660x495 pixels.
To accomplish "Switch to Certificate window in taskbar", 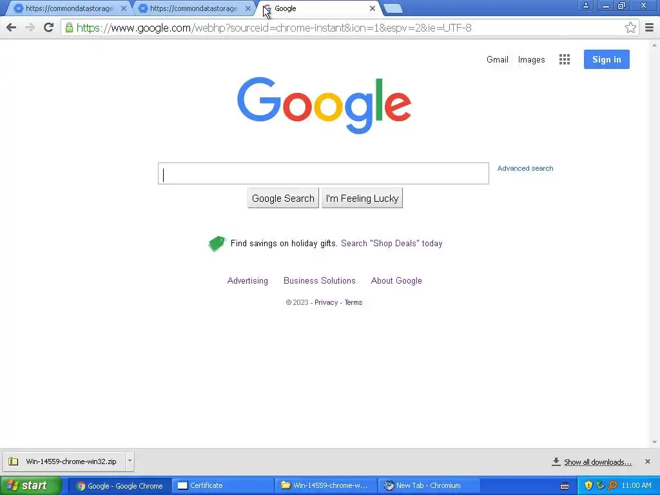I will [222, 486].
